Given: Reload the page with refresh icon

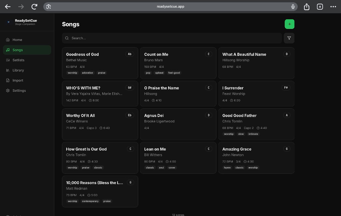Looking at the screenshot, I should [34, 7].
